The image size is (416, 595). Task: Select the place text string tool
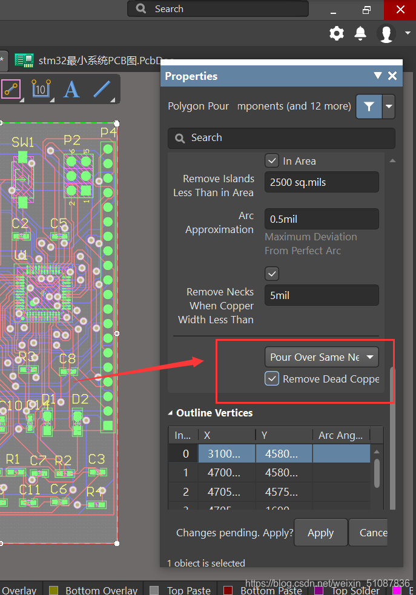71,90
